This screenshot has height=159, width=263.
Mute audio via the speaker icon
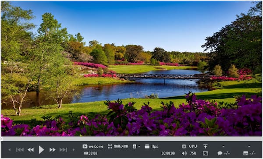(184, 153)
